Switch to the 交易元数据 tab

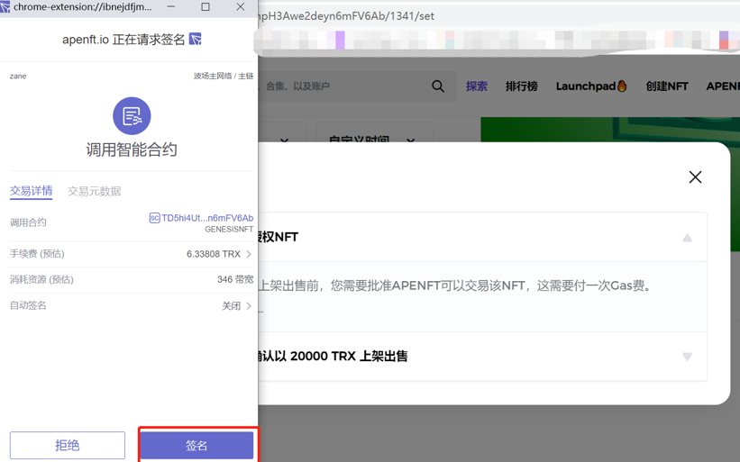[95, 191]
